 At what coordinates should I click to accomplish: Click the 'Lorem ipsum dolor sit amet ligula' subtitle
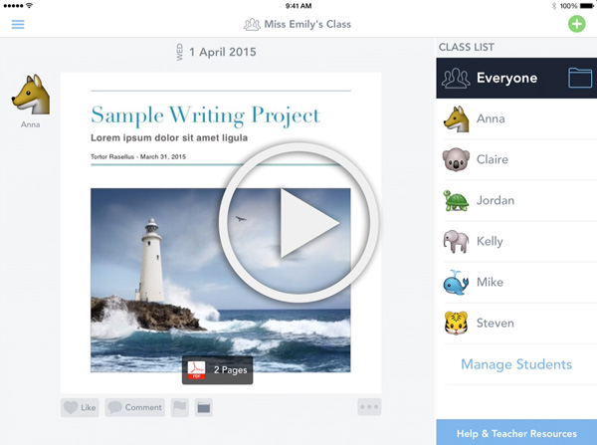coord(169,138)
